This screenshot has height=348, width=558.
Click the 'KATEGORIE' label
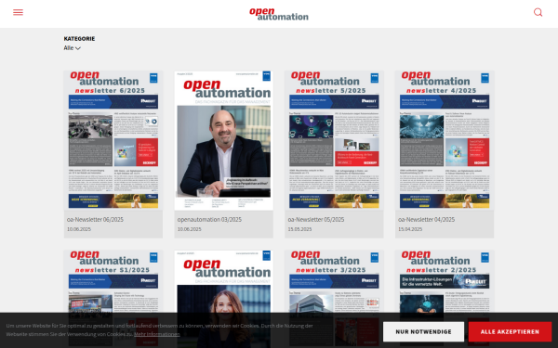pyautogui.click(x=79, y=38)
